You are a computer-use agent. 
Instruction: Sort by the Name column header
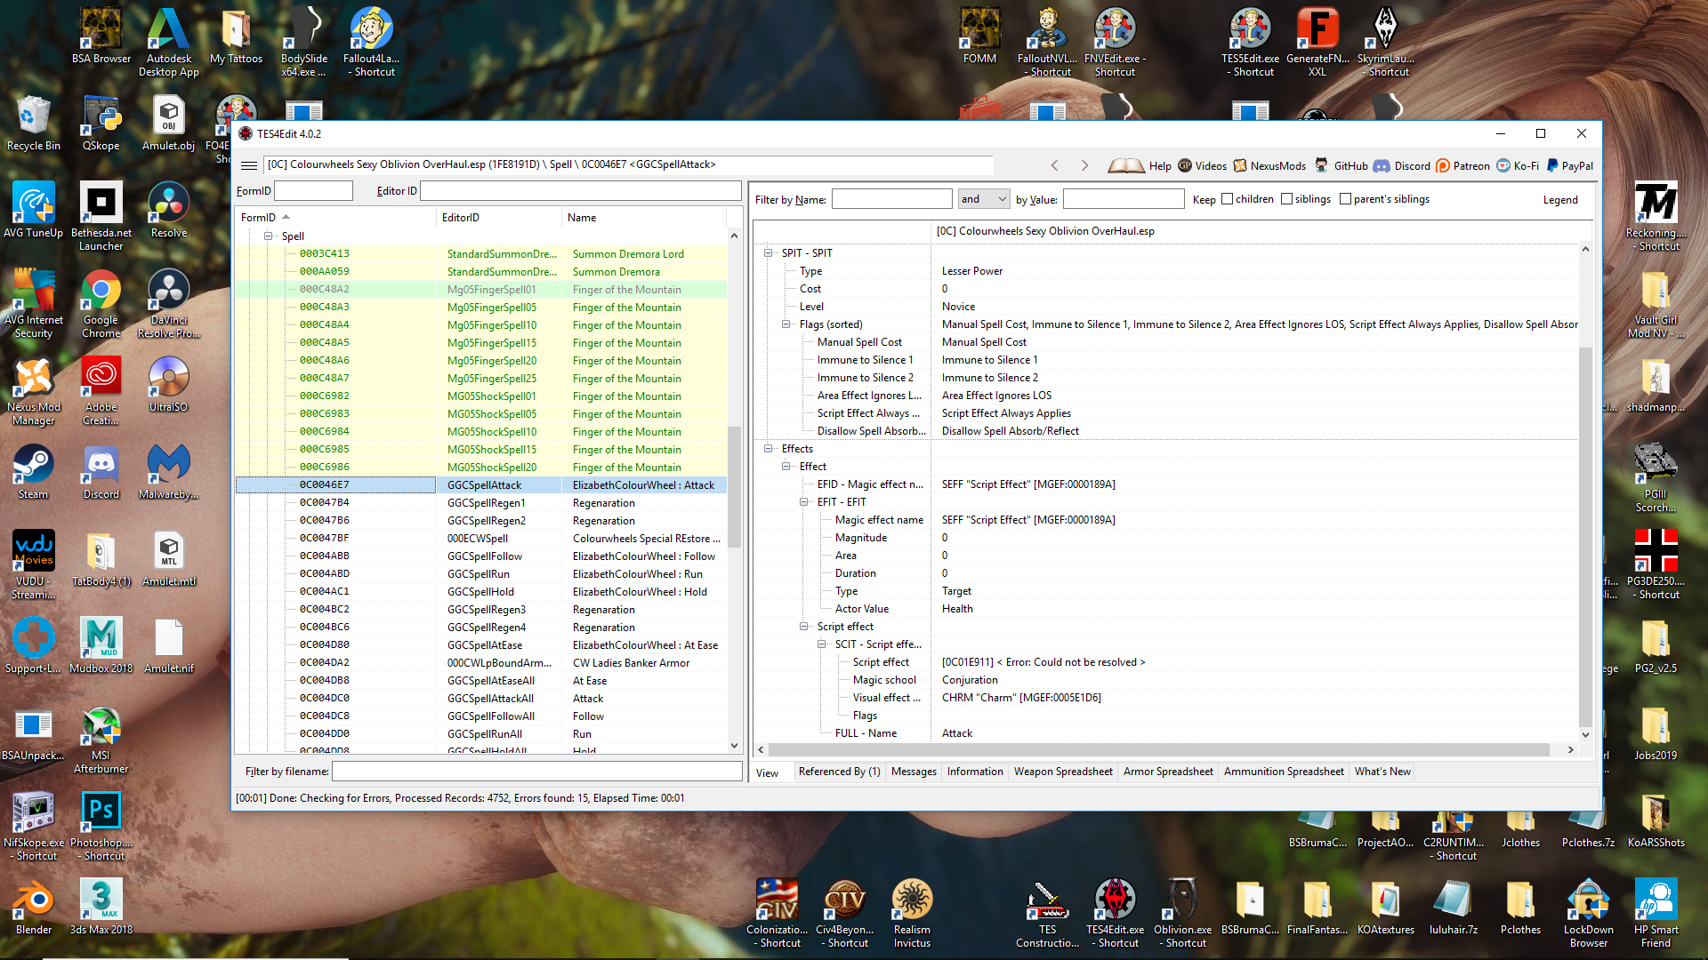click(x=644, y=218)
